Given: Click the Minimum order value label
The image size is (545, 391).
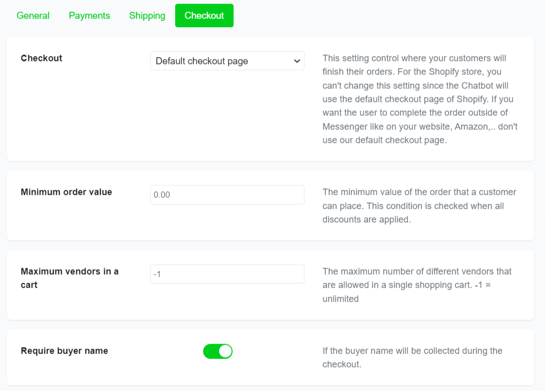Looking at the screenshot, I should pos(66,192).
